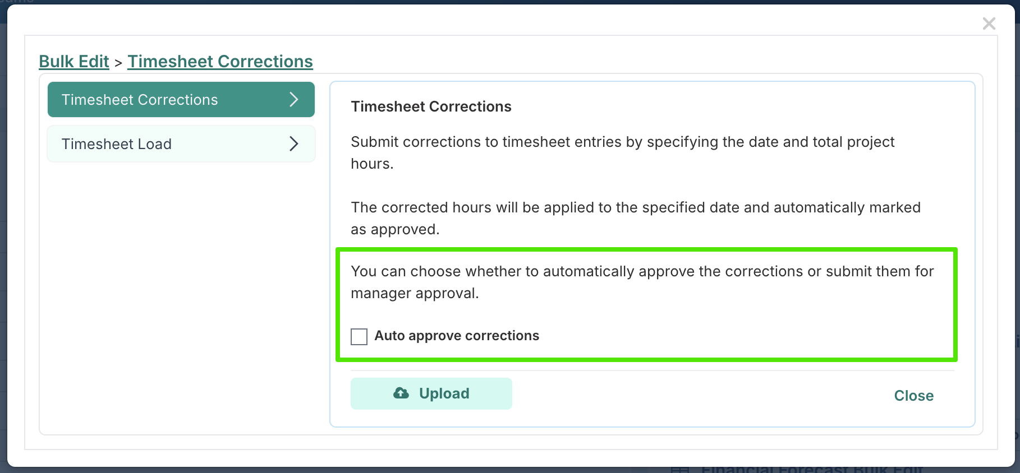The height and width of the screenshot is (473, 1020).
Task: Open the Timesheet Corrections breadcrumb link
Action: coord(220,62)
